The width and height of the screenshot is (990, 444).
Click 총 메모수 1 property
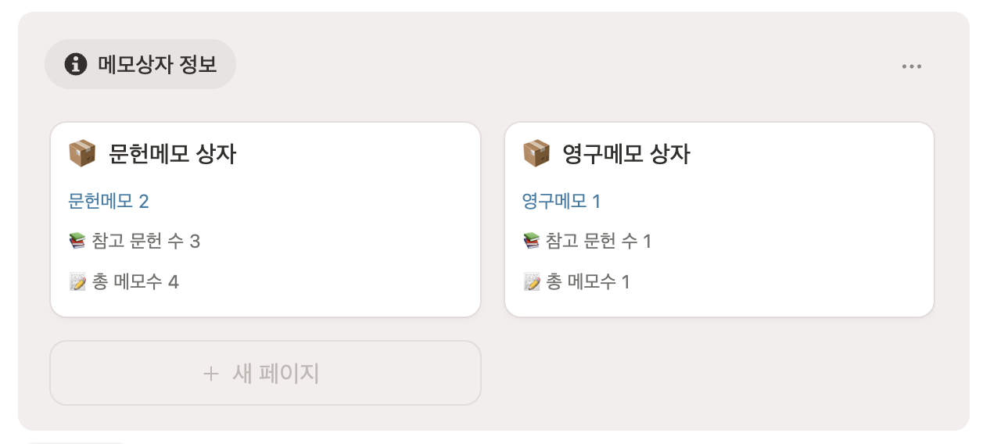pyautogui.click(x=587, y=281)
